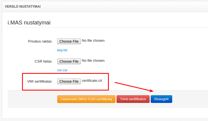This screenshot has height=121, width=208.
Task: Click Choose File for CSR failas
Action: [x=69, y=61]
